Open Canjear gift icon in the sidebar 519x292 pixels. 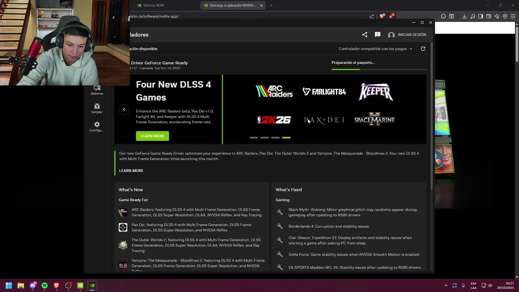pyautogui.click(x=97, y=108)
